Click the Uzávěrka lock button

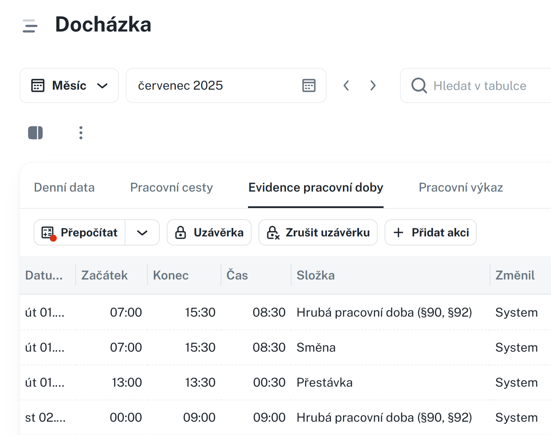coord(209,233)
